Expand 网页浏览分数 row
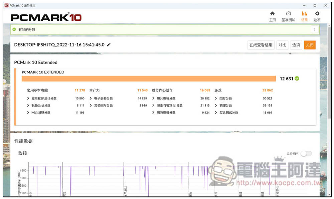The height and width of the screenshot is (199, 334). click(x=28, y=112)
